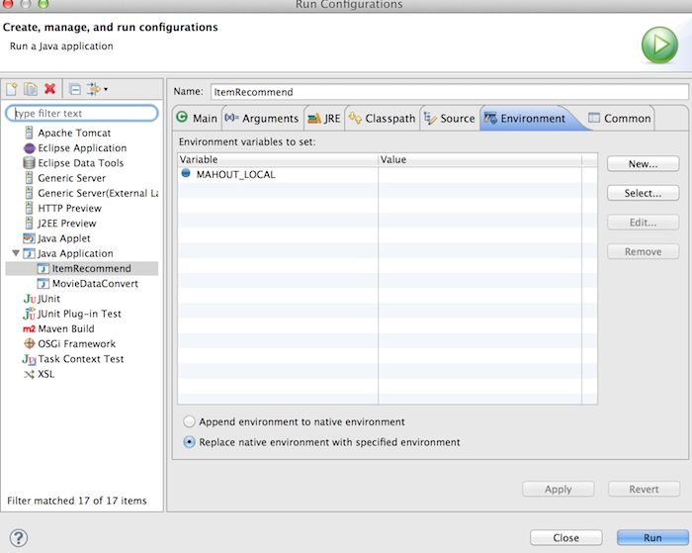Click the Remove button
692x553 pixels.
point(643,251)
